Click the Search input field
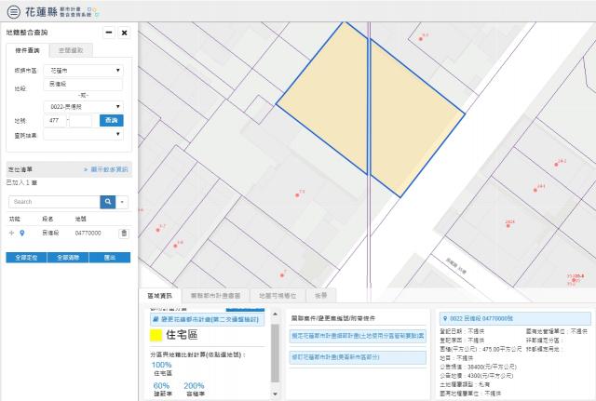596x401 pixels. [54, 201]
